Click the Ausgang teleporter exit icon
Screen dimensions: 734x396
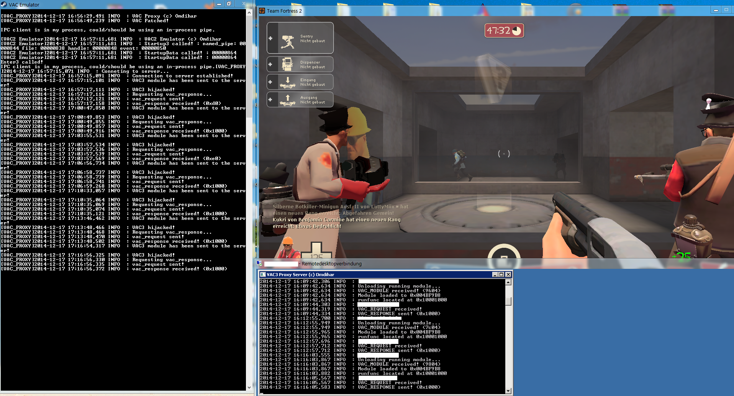click(x=287, y=100)
